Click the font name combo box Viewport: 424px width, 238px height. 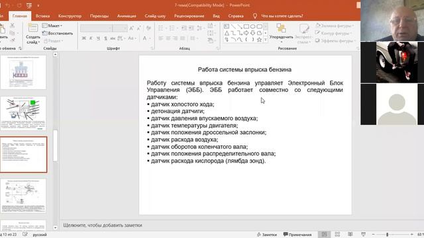click(96, 28)
